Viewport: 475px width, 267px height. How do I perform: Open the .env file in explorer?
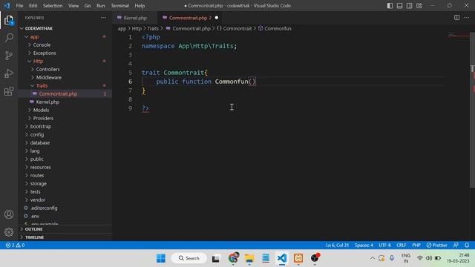tap(65, 216)
